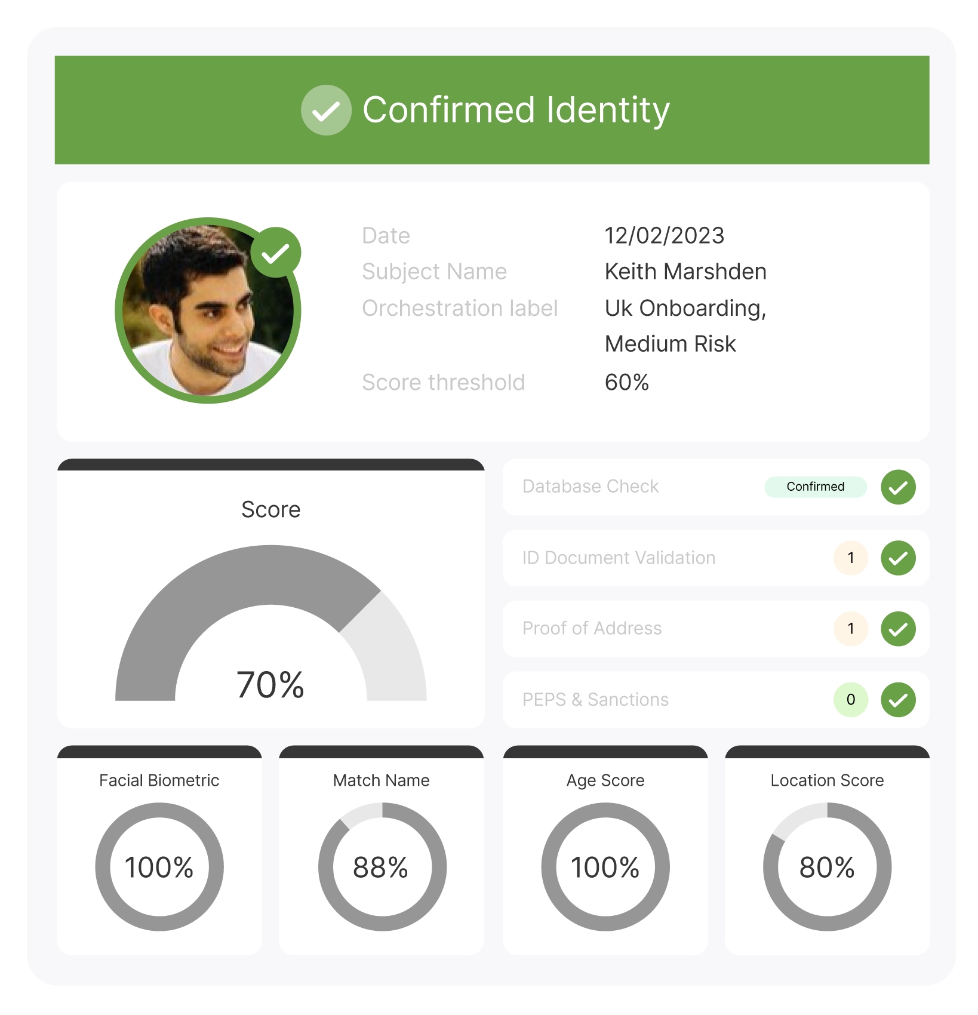Screen dimensions: 978x1015
Task: Click the Proof of Address count badge
Action: click(851, 629)
